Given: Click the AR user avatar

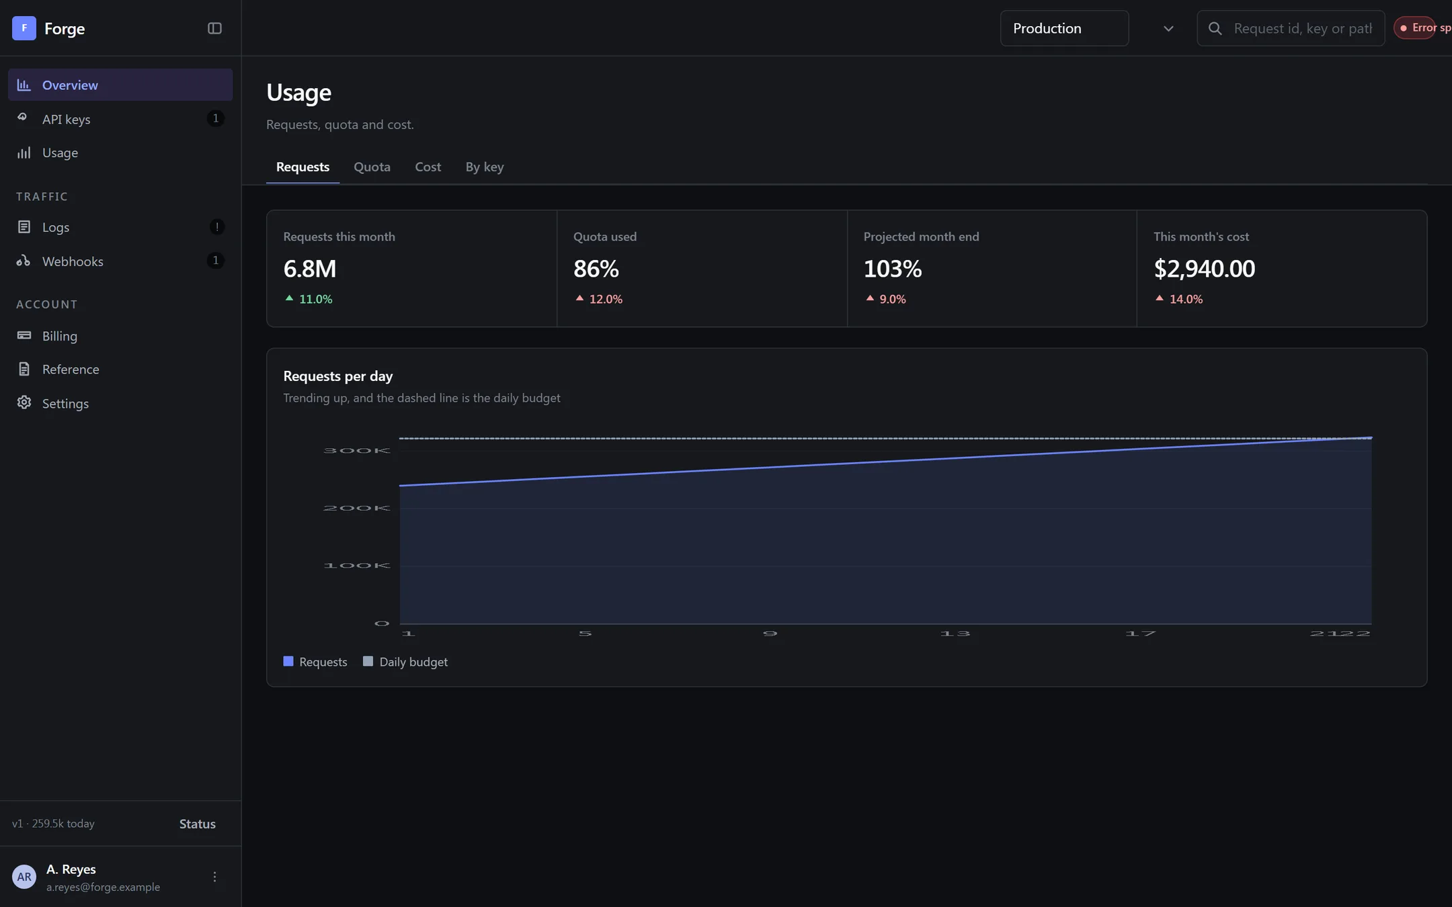Looking at the screenshot, I should click(24, 877).
